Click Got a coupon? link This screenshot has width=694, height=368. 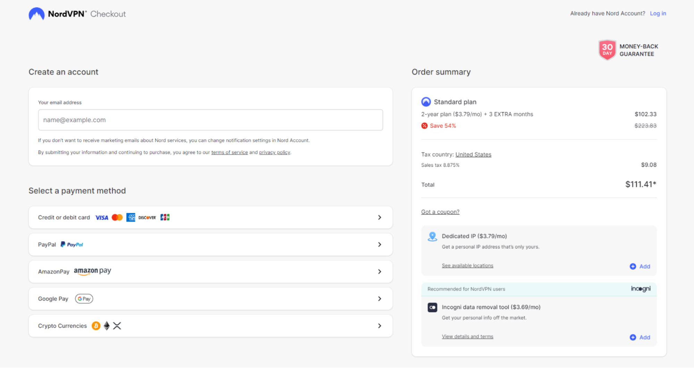[x=440, y=212]
